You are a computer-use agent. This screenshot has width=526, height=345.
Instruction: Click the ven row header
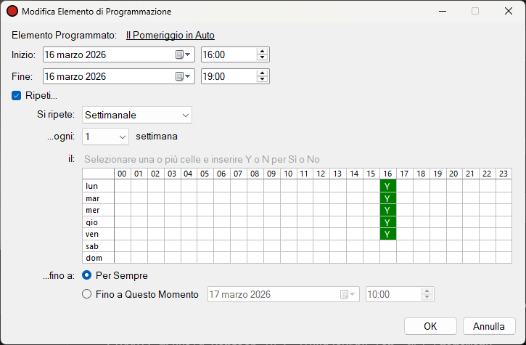98,234
